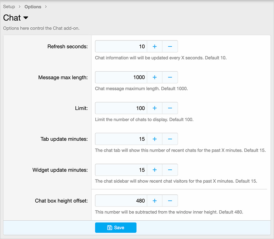
Task: Decrease Tab update minutes
Action: point(170,139)
